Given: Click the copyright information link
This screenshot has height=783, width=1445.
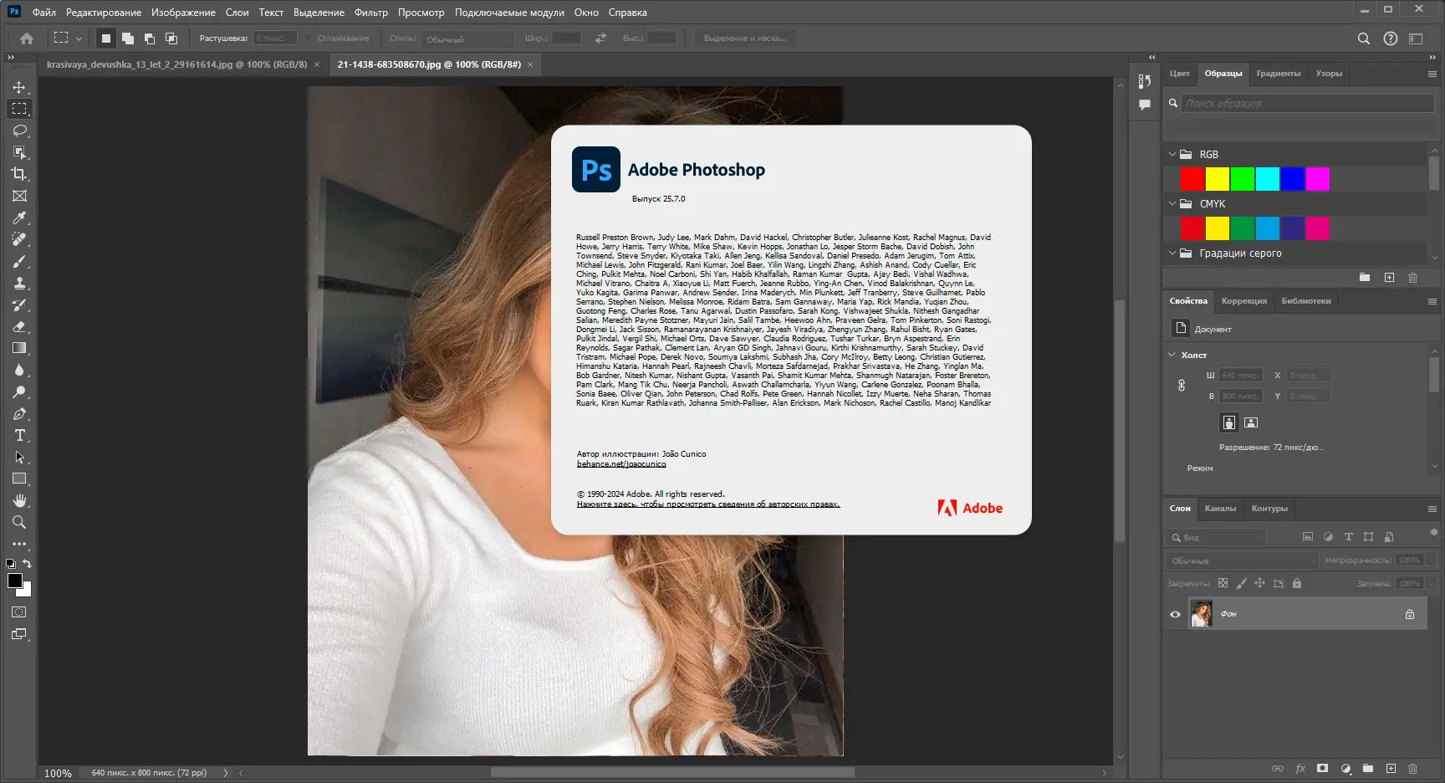Looking at the screenshot, I should 708,504.
